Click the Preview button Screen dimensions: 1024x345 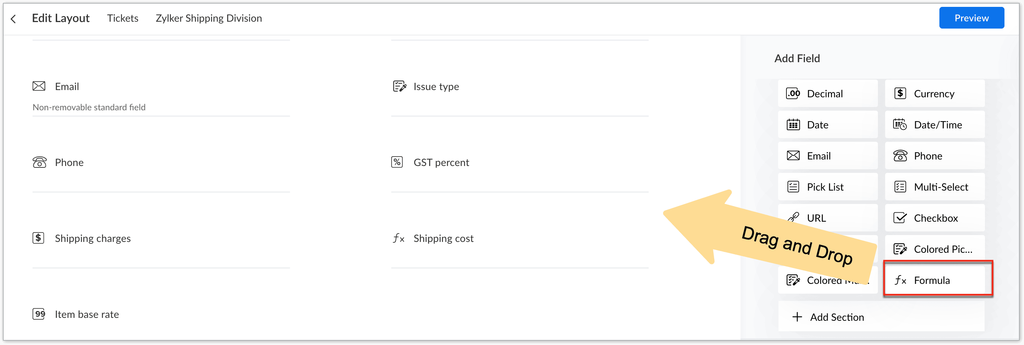(x=971, y=18)
